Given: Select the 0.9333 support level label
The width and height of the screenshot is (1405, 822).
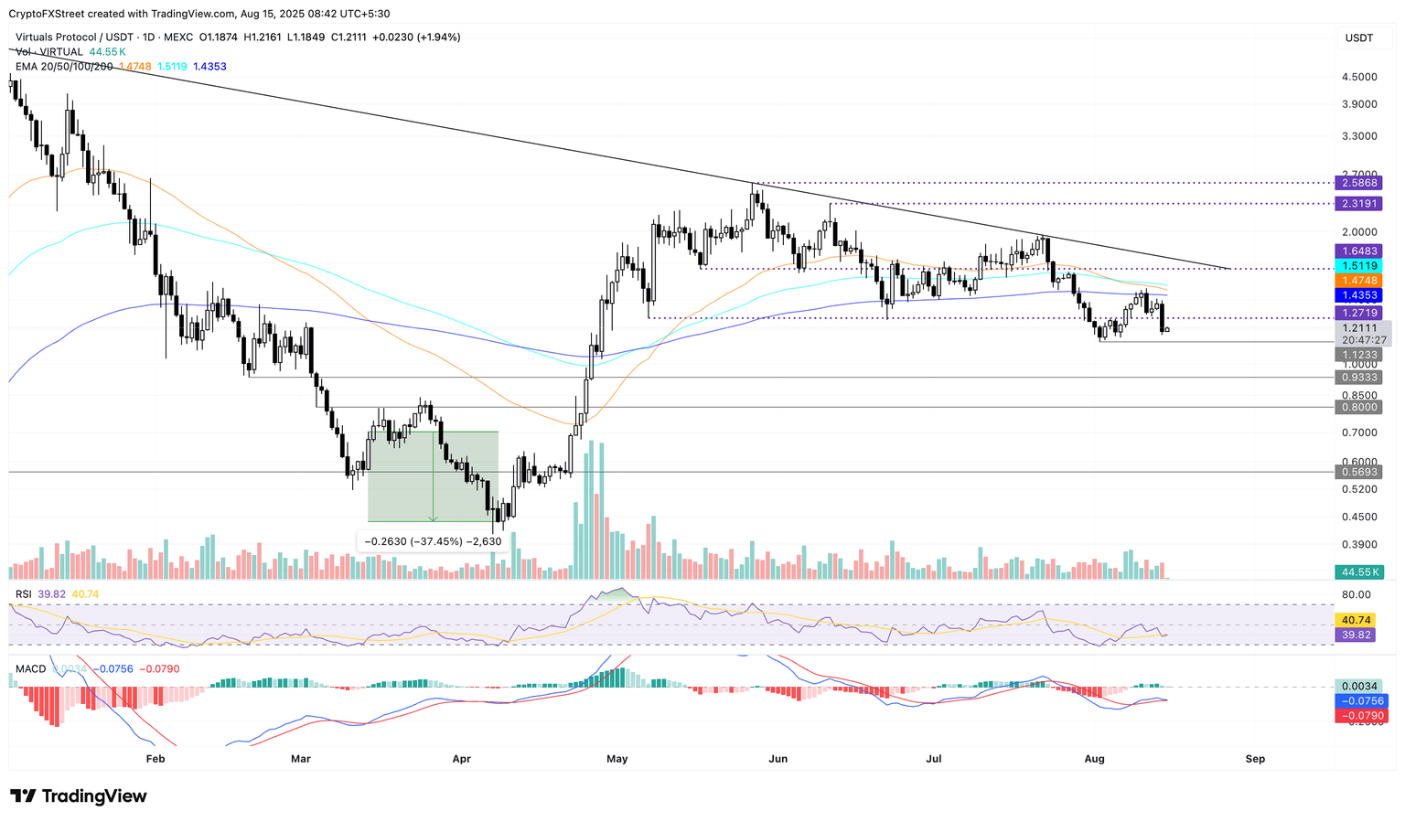Looking at the screenshot, I should [1357, 378].
